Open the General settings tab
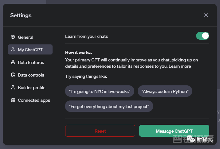Image resolution: width=220 pixels, height=149 pixels. tap(30, 37)
